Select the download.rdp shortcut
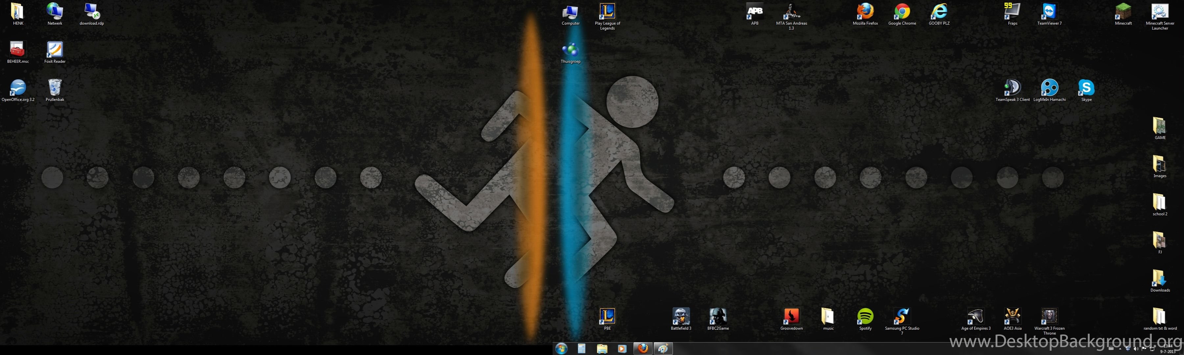The width and height of the screenshot is (1184, 355). coord(91,14)
